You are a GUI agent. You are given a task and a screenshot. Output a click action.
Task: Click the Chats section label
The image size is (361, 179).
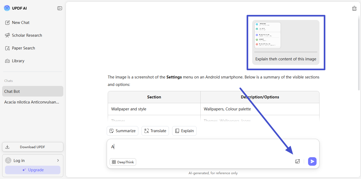tap(9, 81)
